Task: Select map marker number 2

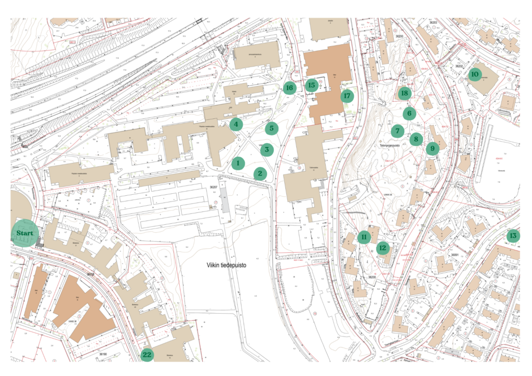Action: [260, 173]
